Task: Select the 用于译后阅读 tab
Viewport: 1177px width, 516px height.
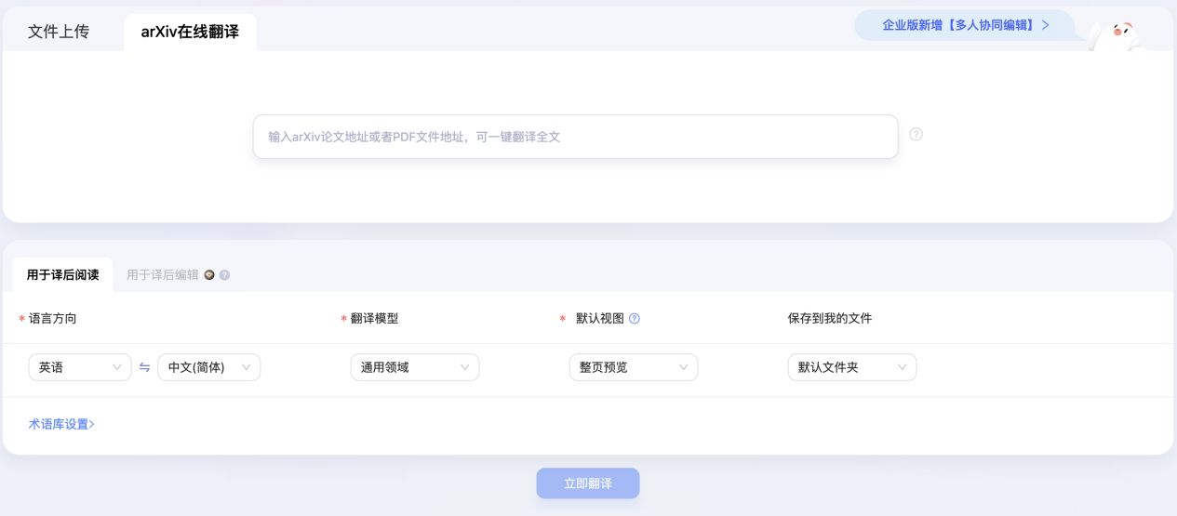Action: pos(62,274)
